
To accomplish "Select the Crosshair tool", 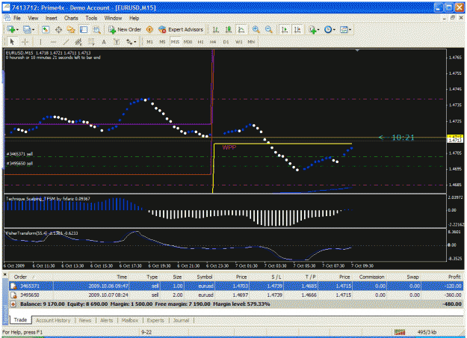I will [25, 42].
